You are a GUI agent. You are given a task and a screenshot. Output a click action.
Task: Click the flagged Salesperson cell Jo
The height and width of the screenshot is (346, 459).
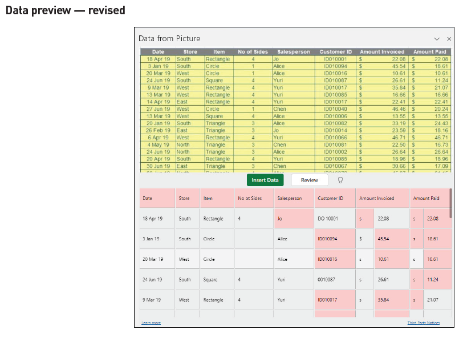point(294,218)
